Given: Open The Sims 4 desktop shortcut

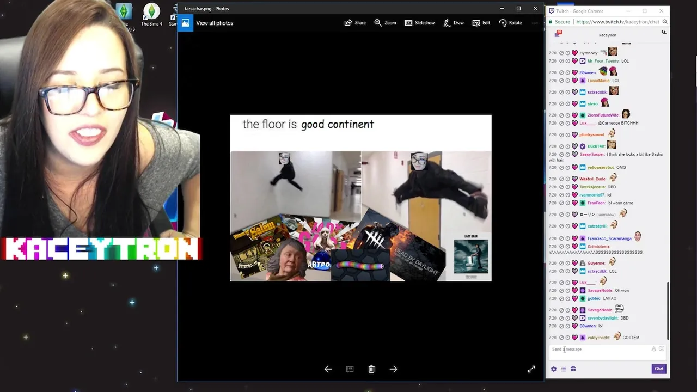Looking at the screenshot, I should (x=151, y=15).
